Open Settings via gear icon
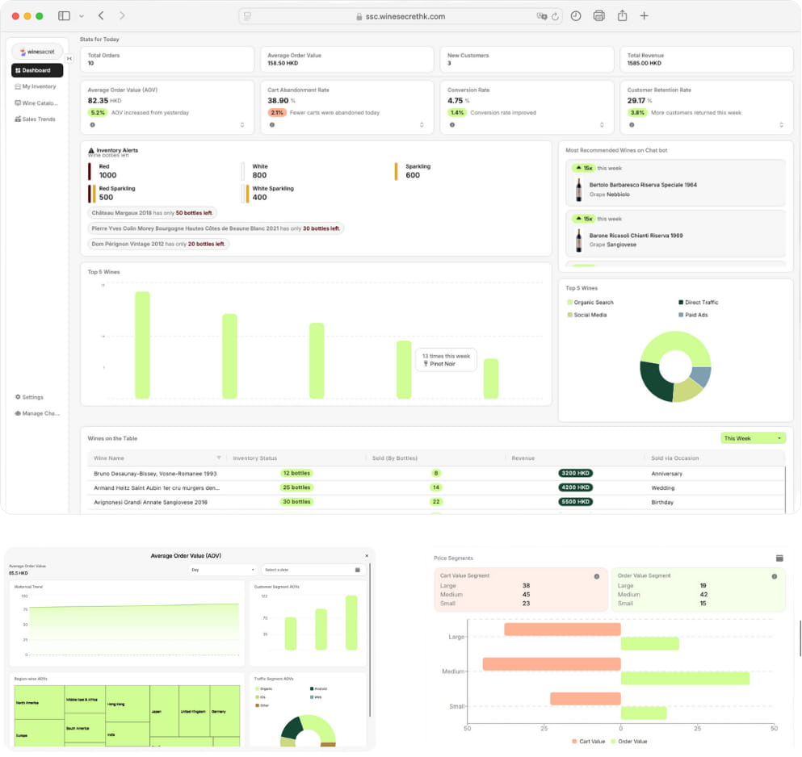 click(18, 397)
